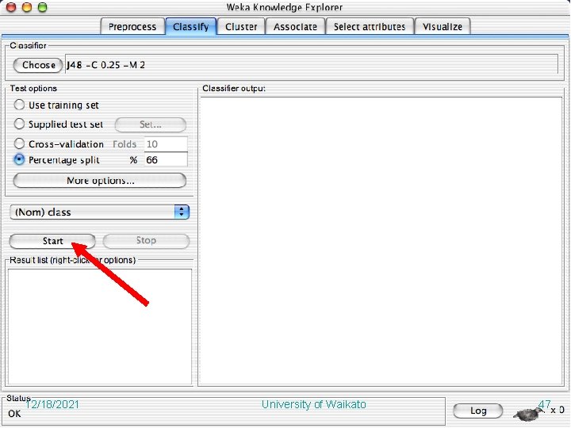This screenshot has height=428, width=571.
Task: Minimize window with yellow button
Action: [27, 7]
